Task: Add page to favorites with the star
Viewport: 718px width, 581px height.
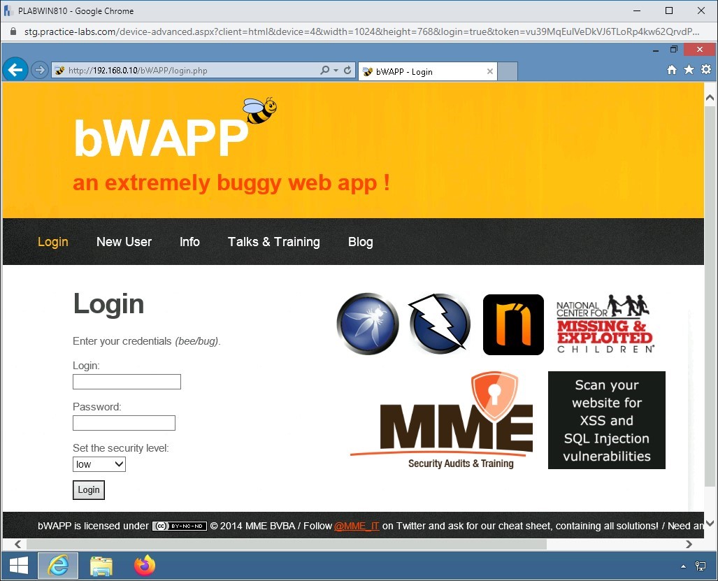Action: click(x=688, y=70)
